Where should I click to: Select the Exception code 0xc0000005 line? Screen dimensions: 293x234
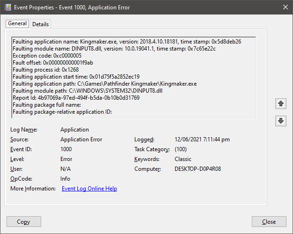pos(47,56)
